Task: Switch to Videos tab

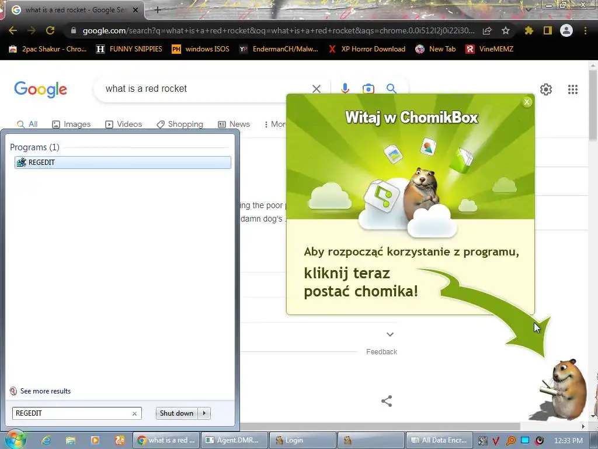Action: pos(124,124)
